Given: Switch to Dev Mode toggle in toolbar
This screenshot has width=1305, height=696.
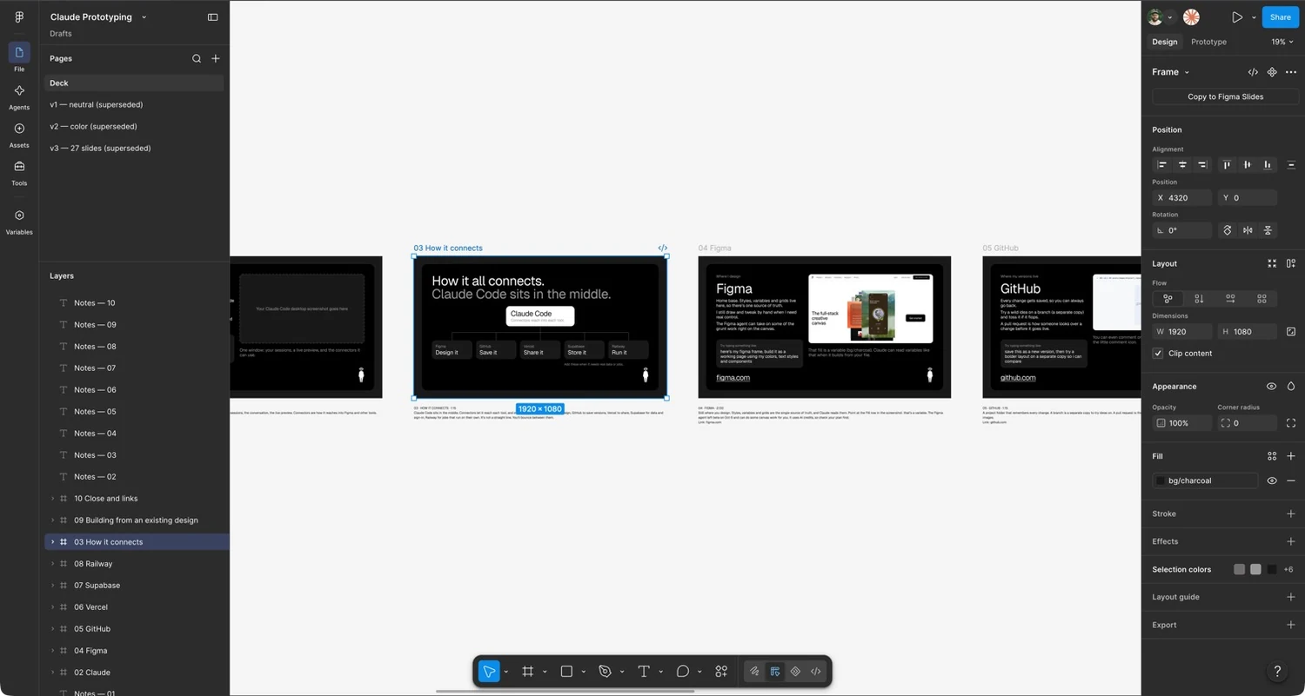Looking at the screenshot, I should [816, 672].
